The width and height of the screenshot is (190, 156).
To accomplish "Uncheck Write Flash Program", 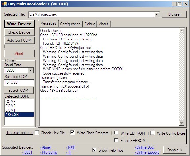I will (x=72, y=132).
